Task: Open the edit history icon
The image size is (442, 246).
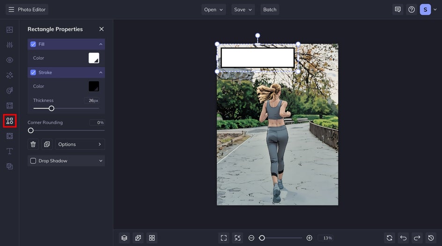Action: (x=431, y=238)
